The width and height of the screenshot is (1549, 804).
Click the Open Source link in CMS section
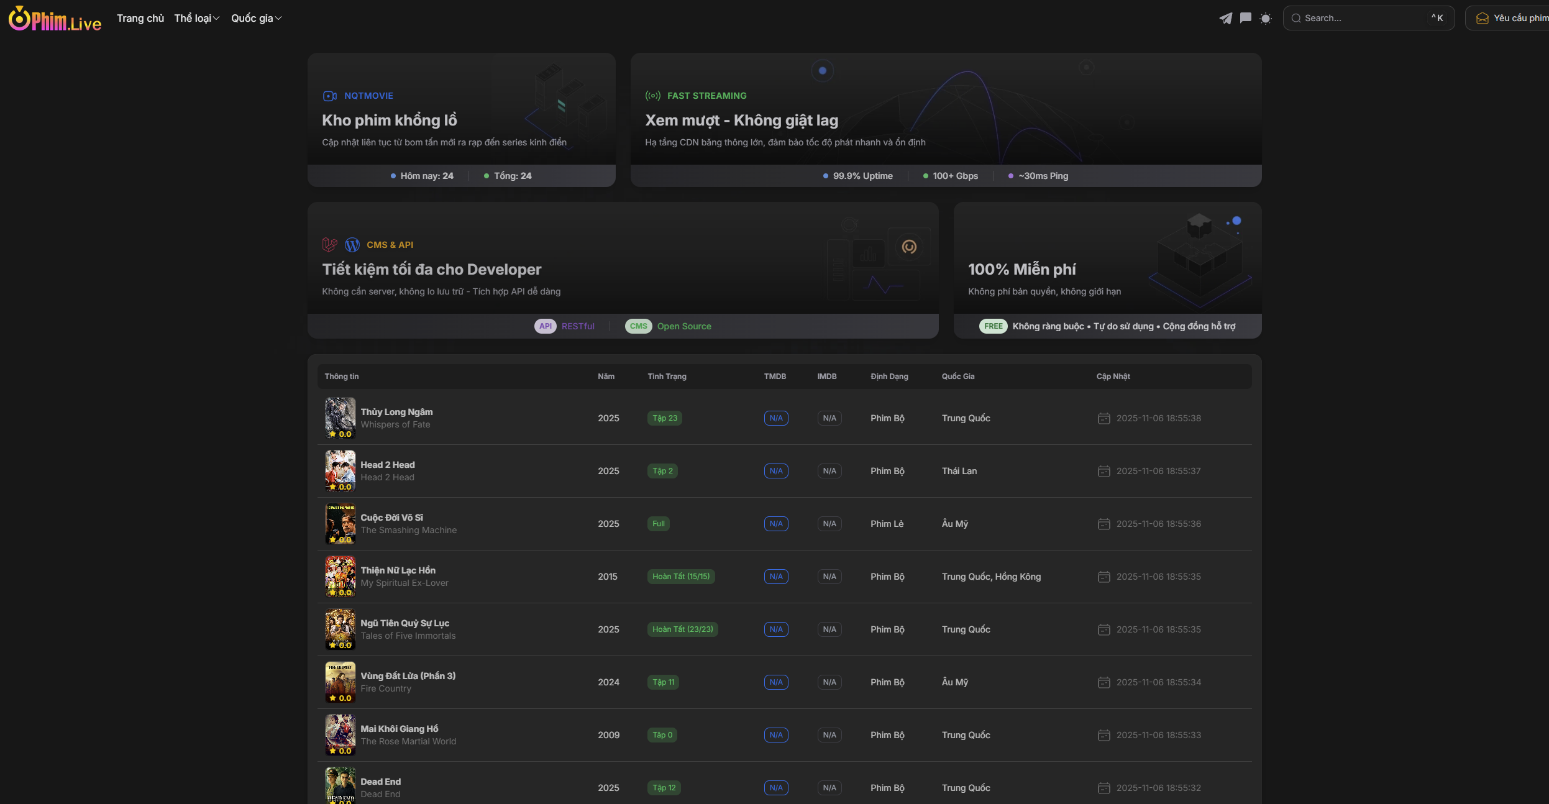[x=684, y=326]
